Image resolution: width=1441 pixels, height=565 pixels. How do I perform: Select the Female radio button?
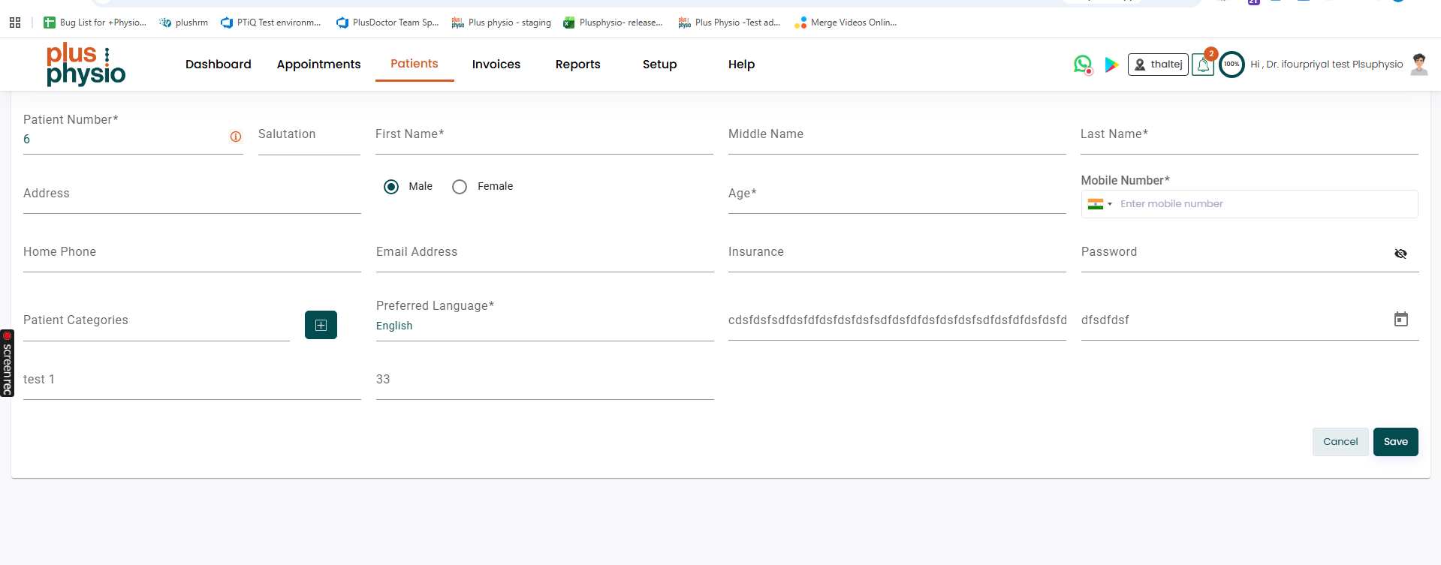pos(460,187)
